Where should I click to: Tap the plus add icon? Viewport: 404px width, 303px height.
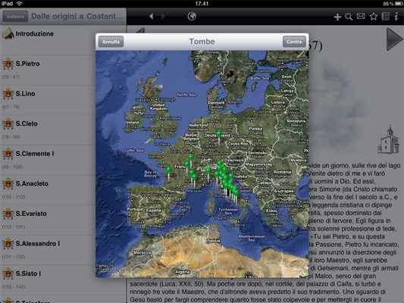[337, 17]
